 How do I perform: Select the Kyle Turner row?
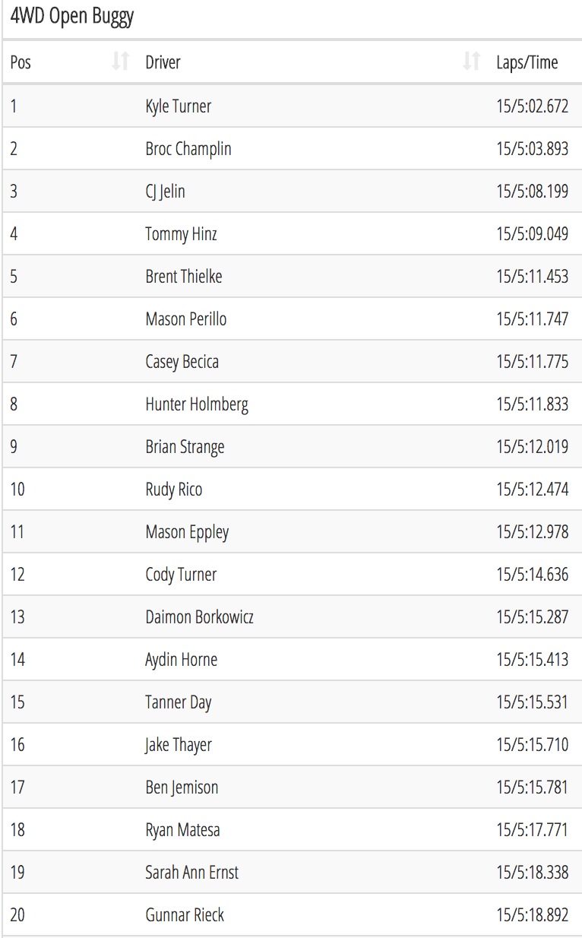pyautogui.click(x=293, y=106)
